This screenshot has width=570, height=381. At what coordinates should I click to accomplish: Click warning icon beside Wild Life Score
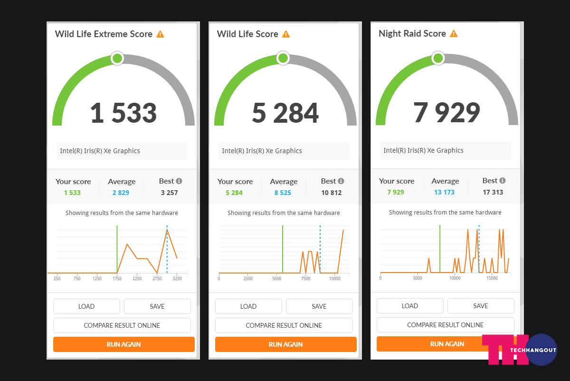click(286, 34)
